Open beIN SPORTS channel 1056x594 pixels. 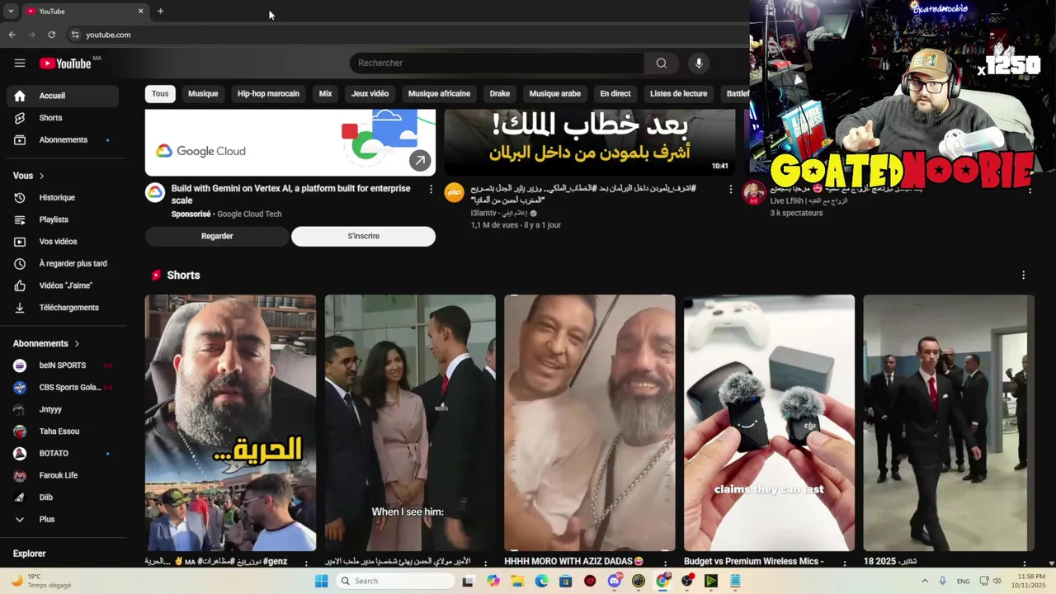point(63,365)
